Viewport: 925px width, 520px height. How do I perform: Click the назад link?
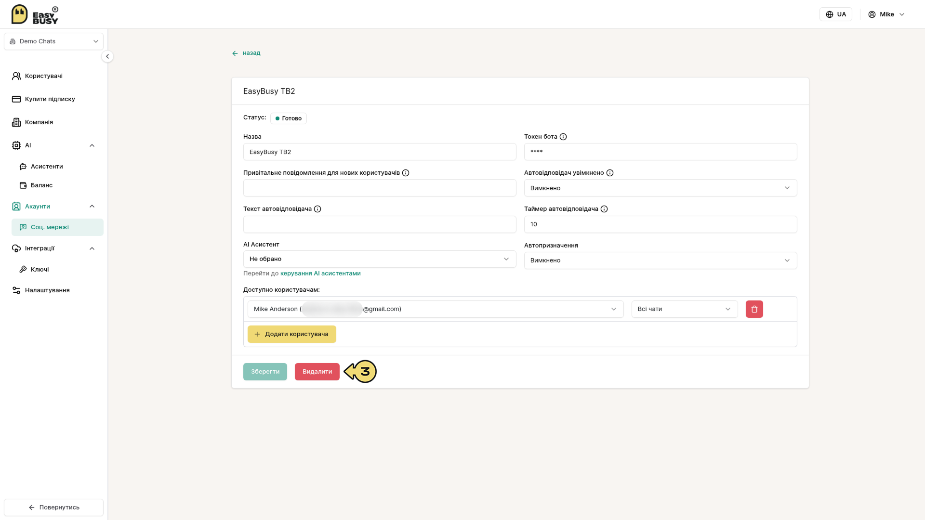(x=251, y=53)
